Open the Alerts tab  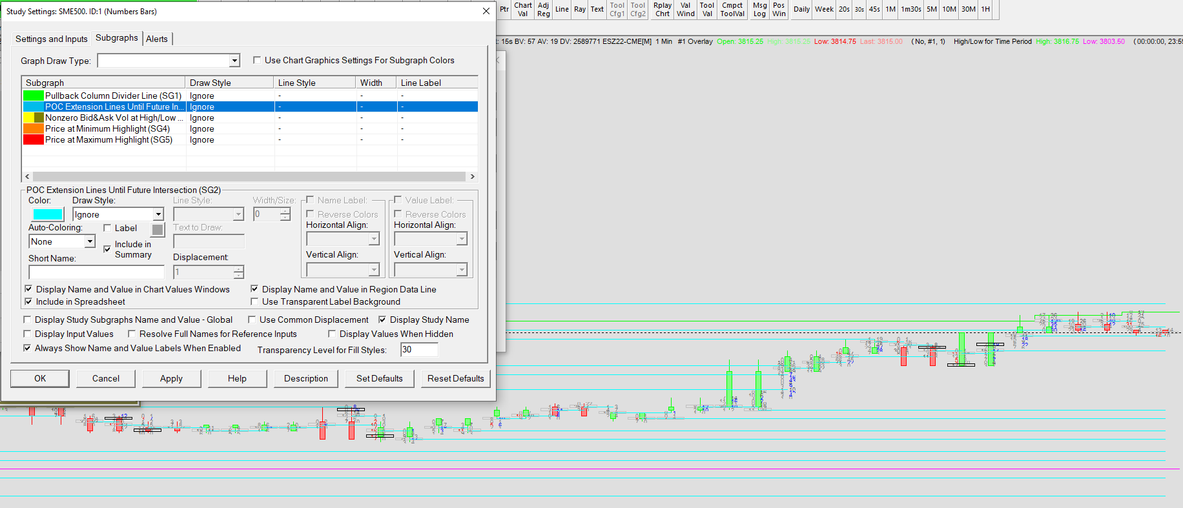[157, 39]
